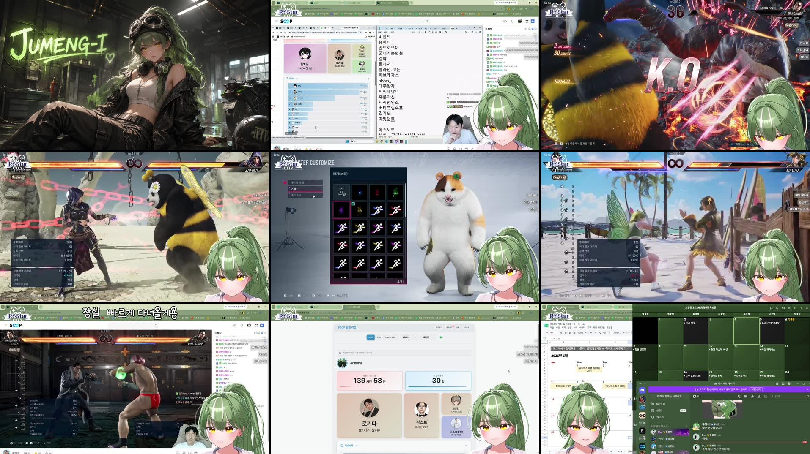Open the 2026년 year dropdown on recap page
Viewport: 810px width, 454px height.
coord(409,337)
